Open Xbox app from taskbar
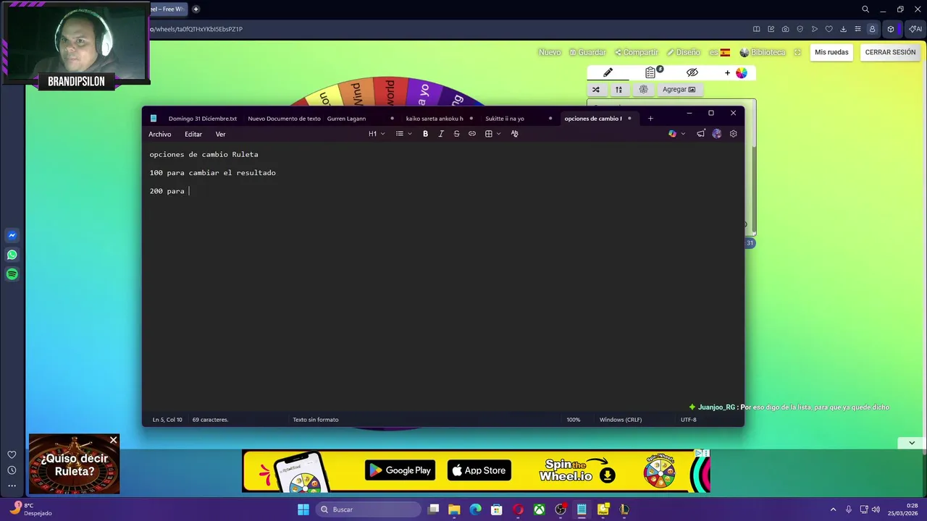This screenshot has width=927, height=521. point(540,509)
